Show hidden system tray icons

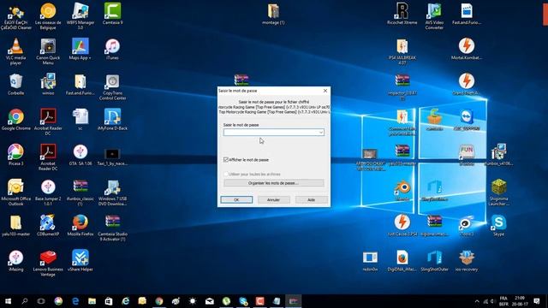click(477, 301)
